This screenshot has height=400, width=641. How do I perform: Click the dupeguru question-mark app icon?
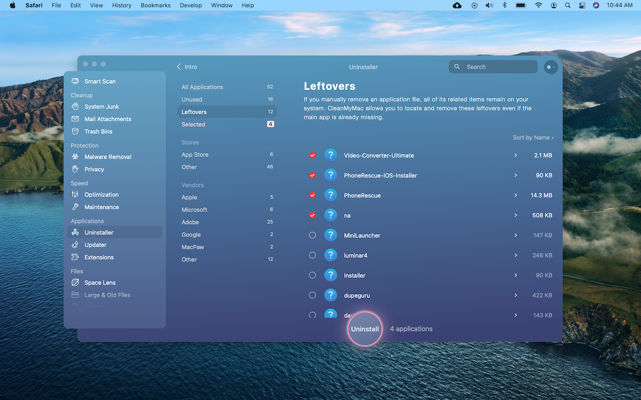coord(331,295)
